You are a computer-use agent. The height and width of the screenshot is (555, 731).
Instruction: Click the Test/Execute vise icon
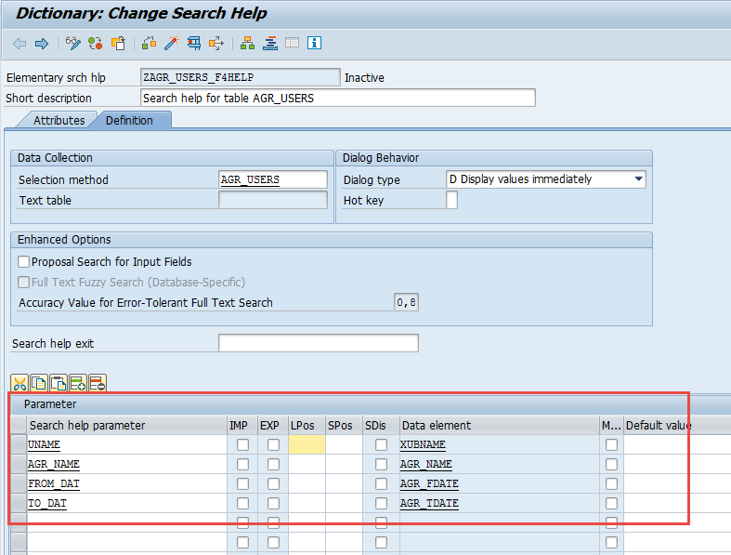(194, 44)
